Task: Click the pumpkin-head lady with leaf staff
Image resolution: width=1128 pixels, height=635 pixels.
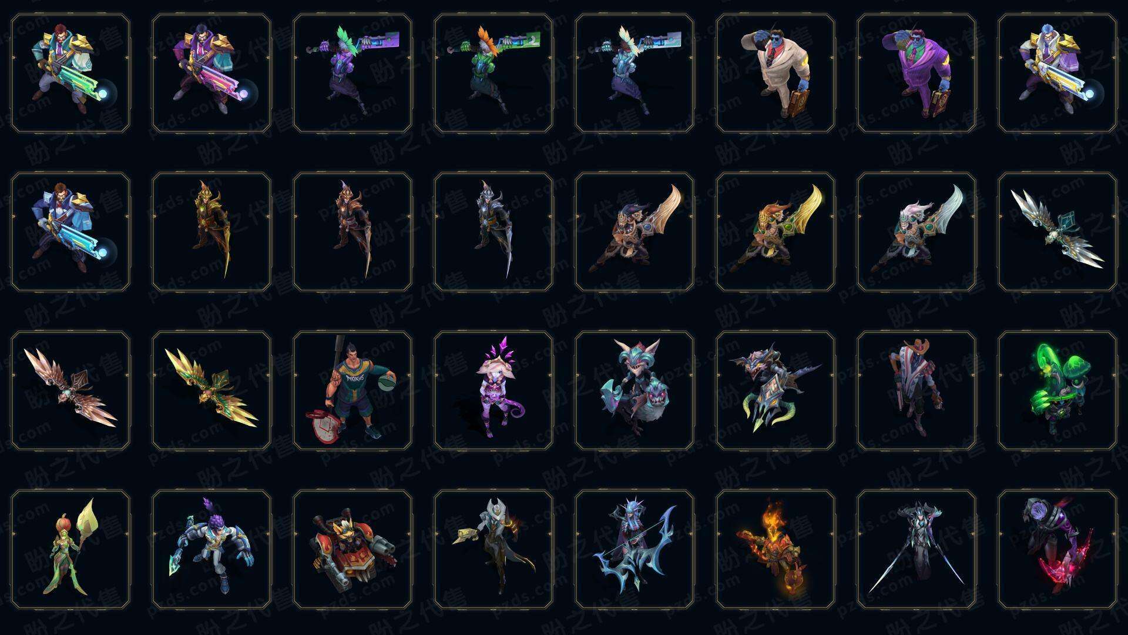Action: point(70,549)
